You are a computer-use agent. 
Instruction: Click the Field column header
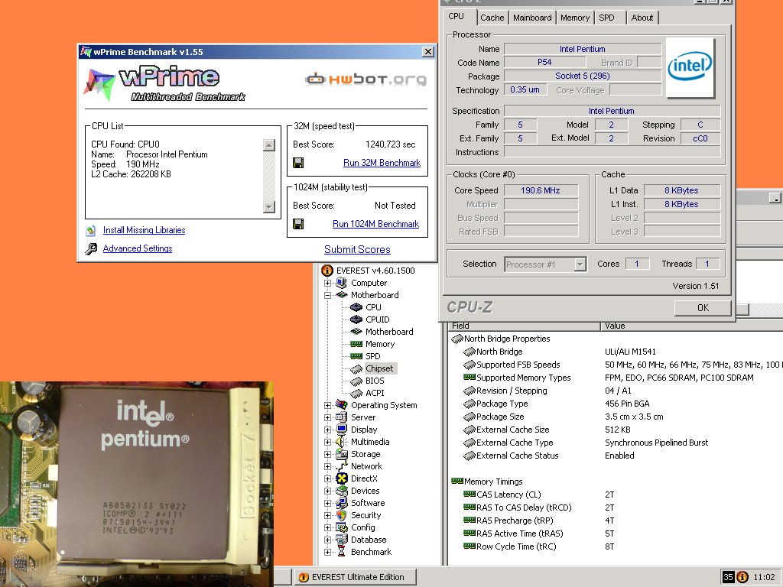pos(524,326)
